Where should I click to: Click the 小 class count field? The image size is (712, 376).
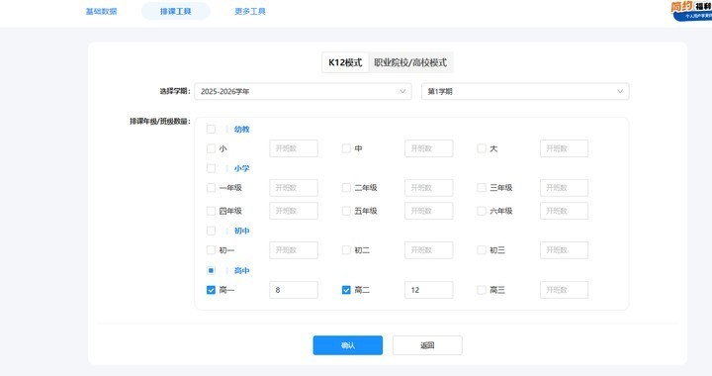point(294,148)
